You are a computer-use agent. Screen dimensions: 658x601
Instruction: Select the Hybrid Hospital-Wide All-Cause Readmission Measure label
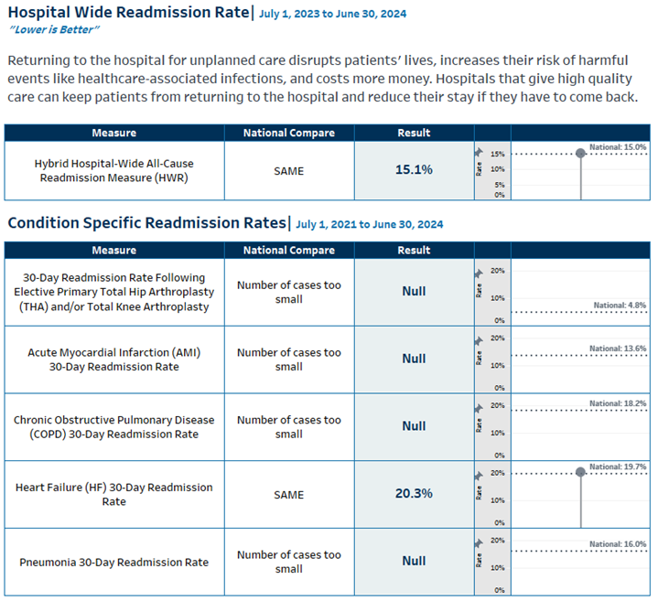pos(114,170)
